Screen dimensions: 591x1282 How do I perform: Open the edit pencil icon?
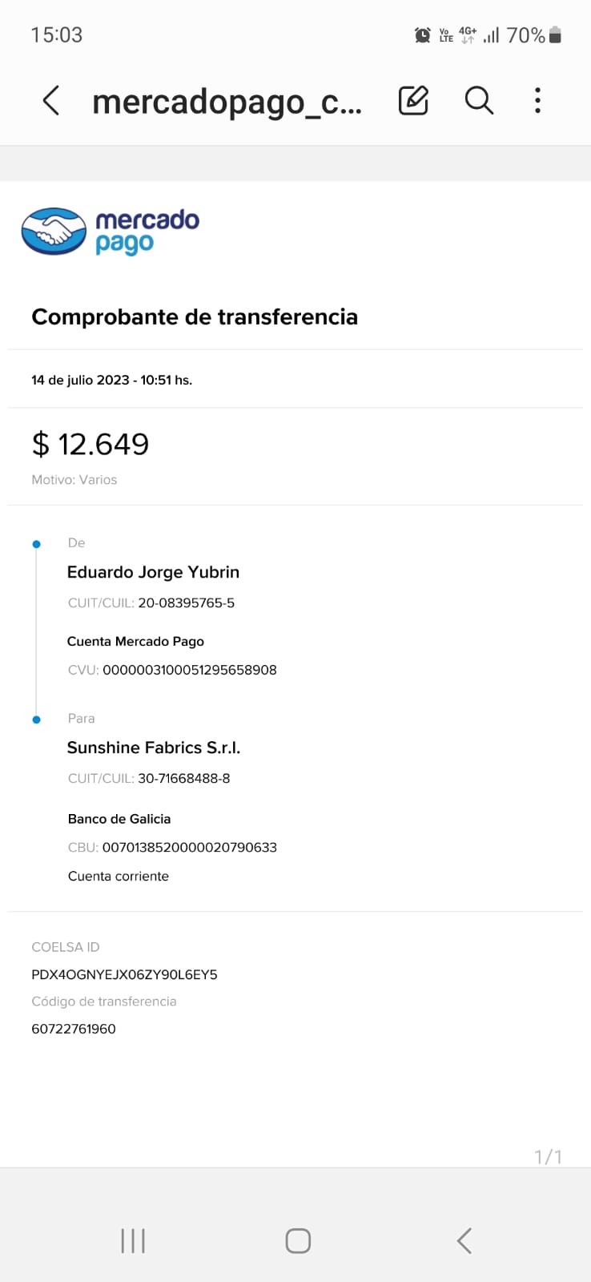point(413,101)
